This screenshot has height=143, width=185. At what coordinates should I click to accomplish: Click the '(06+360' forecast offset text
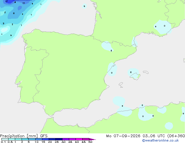click(x=176, y=136)
